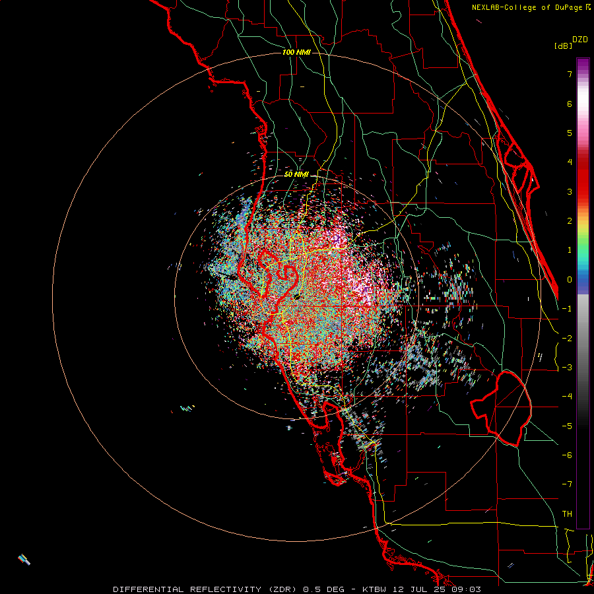The image size is (594, 594).
Task: Click the "DIFFERENTIAL REFLECTIVITY (ZDR)" caption at bottom
Action: pos(205,589)
